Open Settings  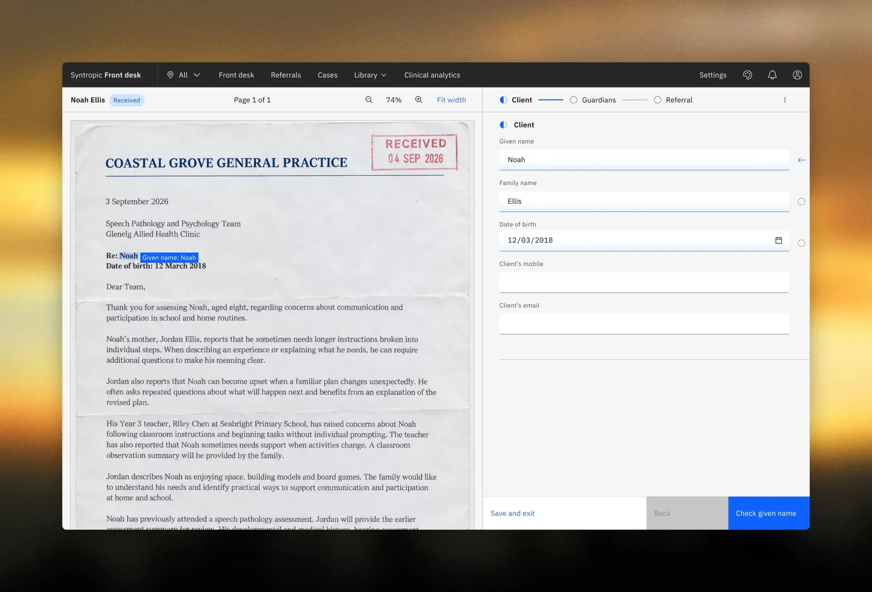(x=712, y=75)
